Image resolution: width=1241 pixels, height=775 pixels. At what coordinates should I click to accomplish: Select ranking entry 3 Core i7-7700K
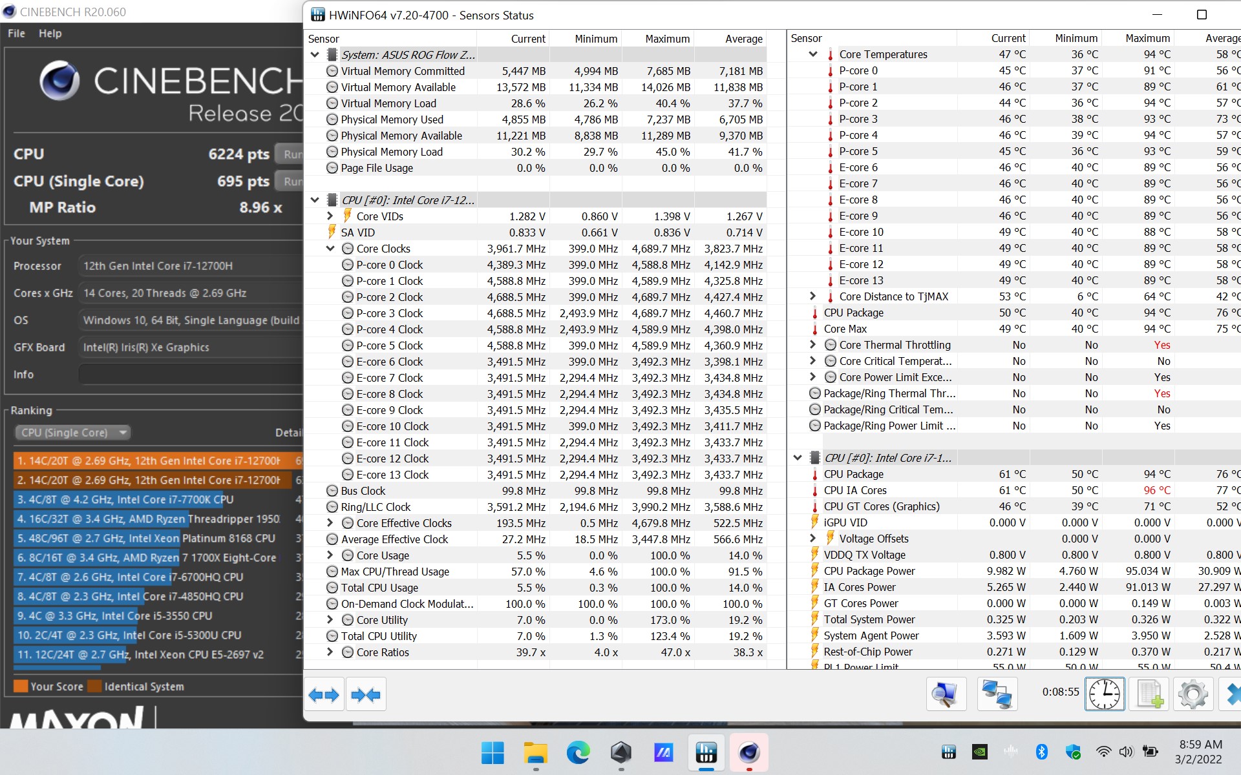coord(158,499)
